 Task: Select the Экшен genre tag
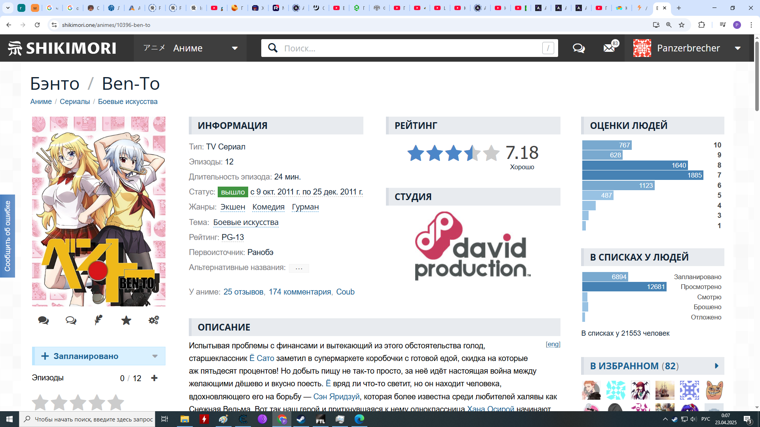pyautogui.click(x=233, y=207)
